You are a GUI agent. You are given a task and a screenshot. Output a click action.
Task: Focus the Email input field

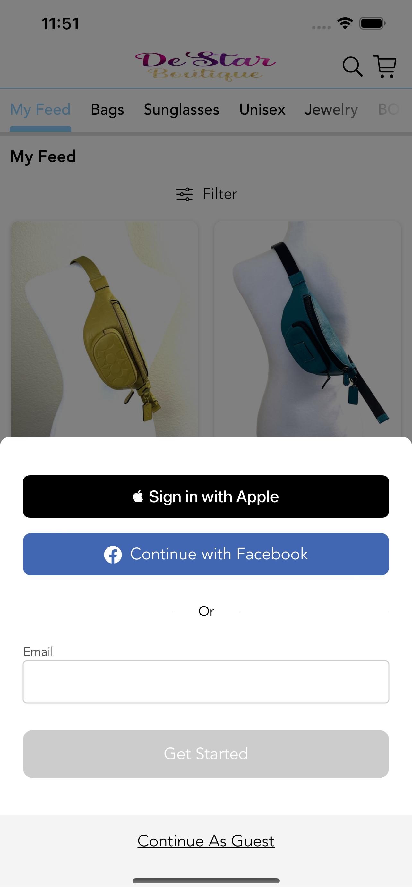pos(206,682)
